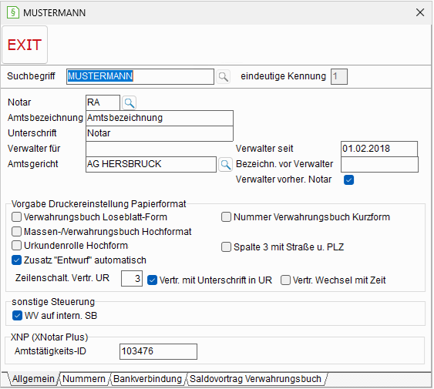Enable Verwahrungsbuch Loseblatt-Form checkbox

[17, 217]
